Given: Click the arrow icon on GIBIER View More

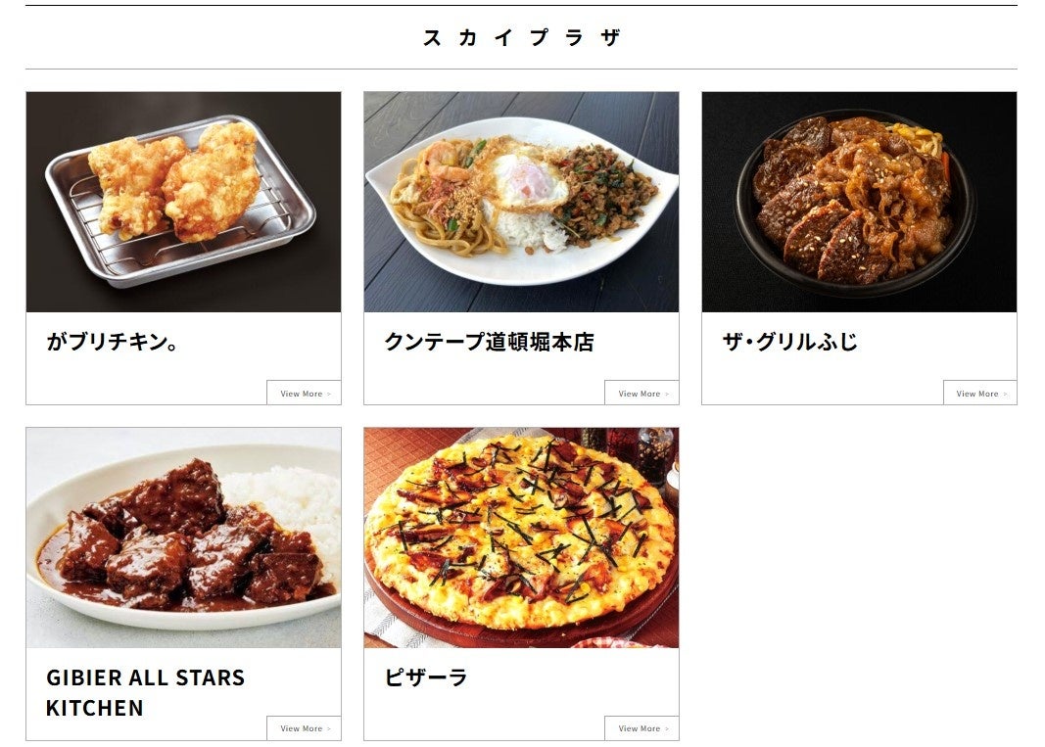Looking at the screenshot, I should 328,729.
